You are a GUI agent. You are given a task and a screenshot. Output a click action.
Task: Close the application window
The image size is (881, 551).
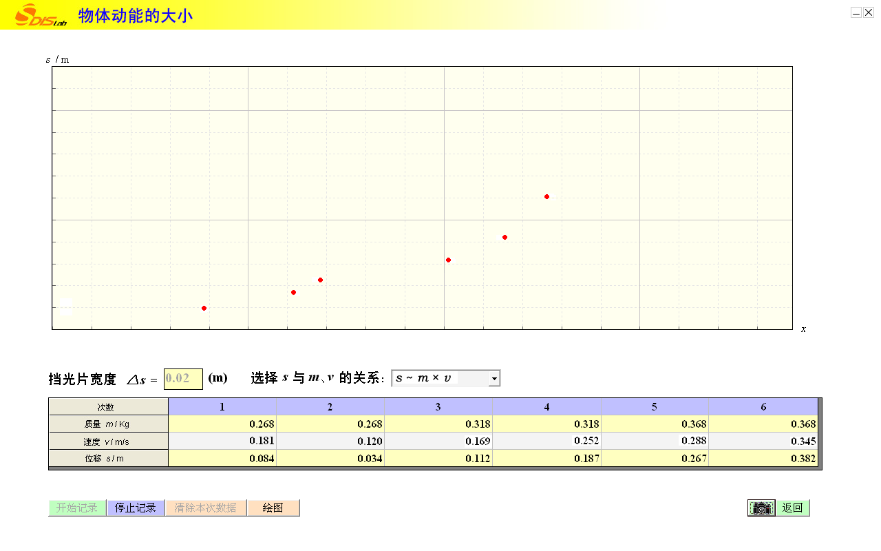pyautogui.click(x=868, y=12)
